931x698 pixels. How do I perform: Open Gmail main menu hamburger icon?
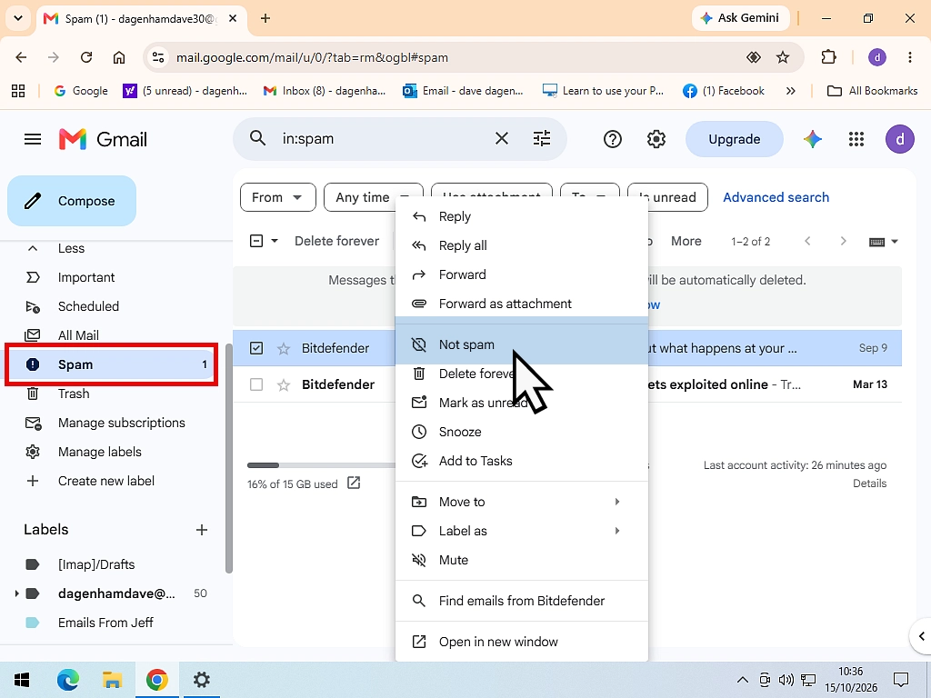[x=33, y=139]
